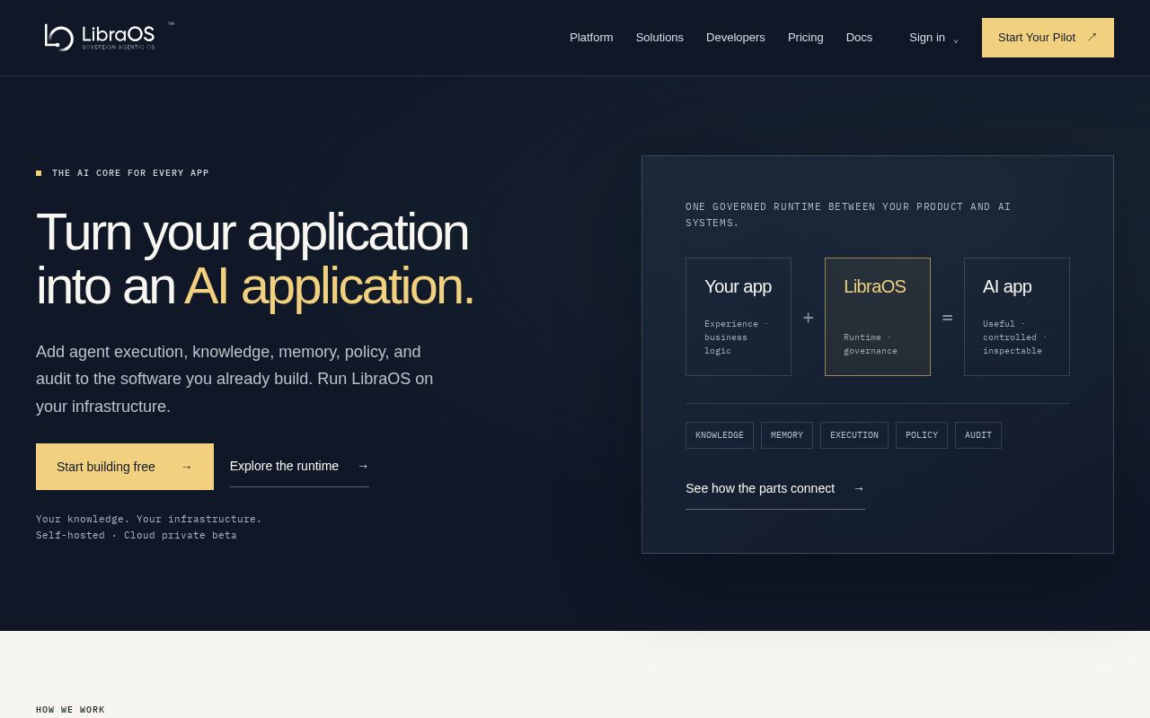Click the equals sign before AI app
Viewport: 1150px width, 718px height.
[x=947, y=318]
